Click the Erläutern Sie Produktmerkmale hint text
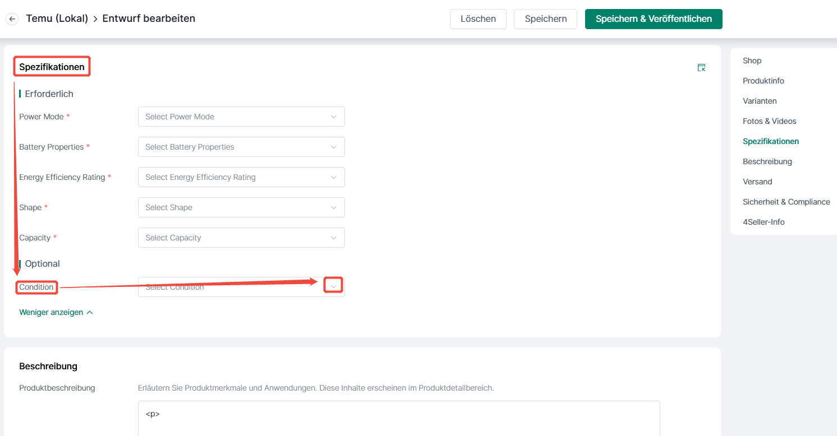 [x=316, y=388]
